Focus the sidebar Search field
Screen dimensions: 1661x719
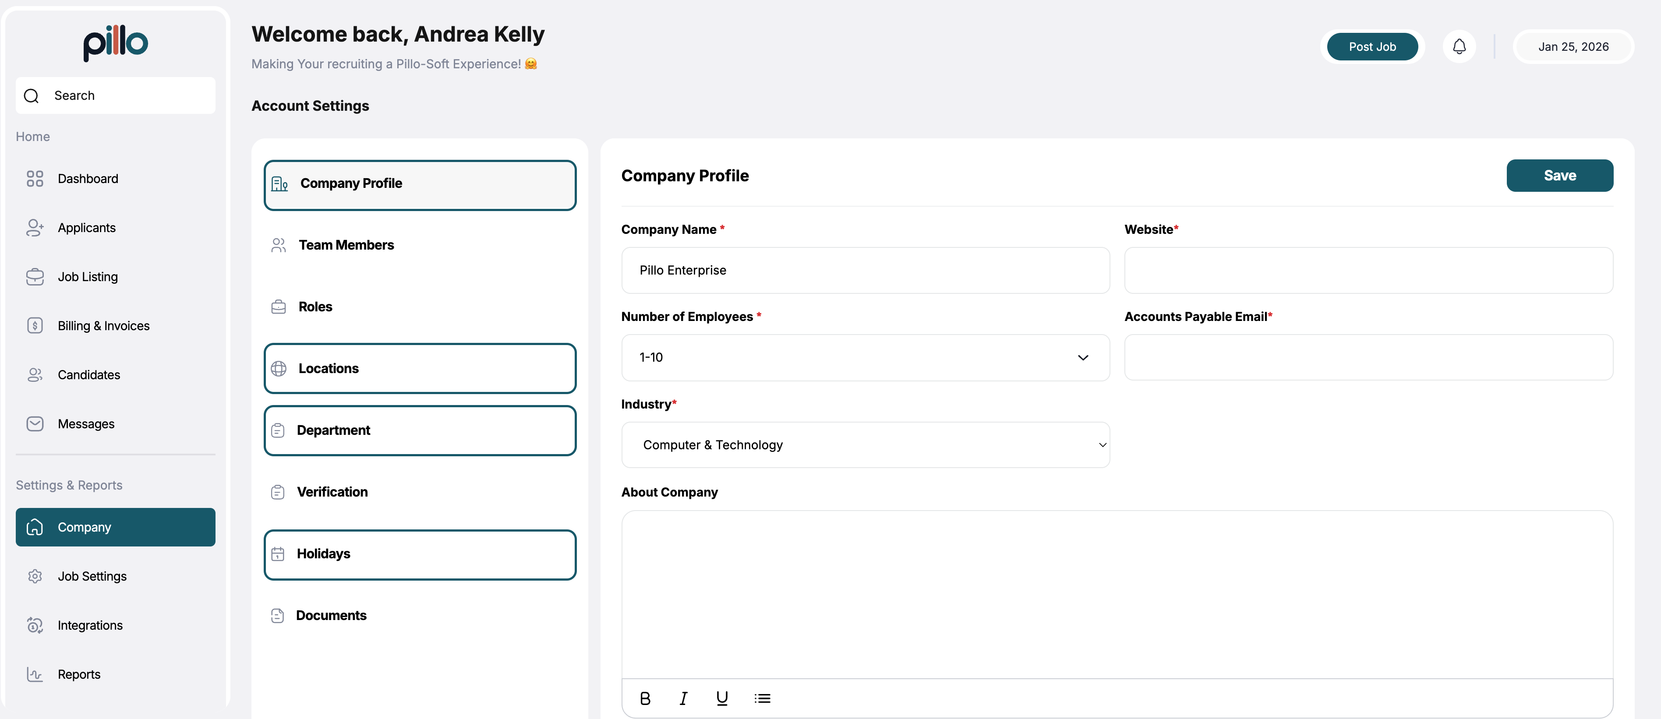115,95
